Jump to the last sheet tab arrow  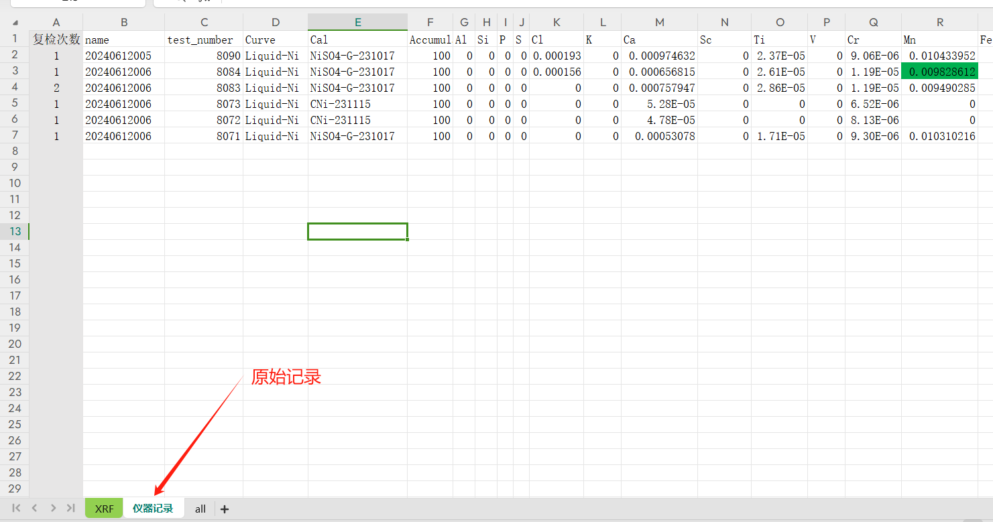tap(70, 509)
